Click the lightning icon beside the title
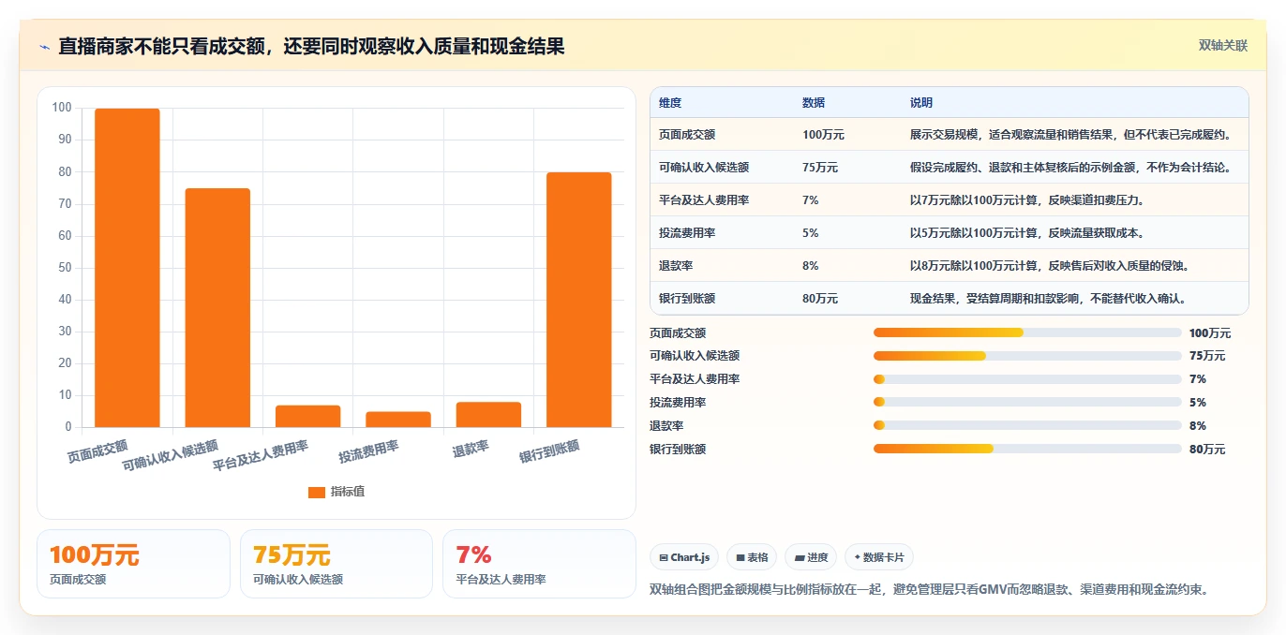Image resolution: width=1286 pixels, height=635 pixels. (x=44, y=47)
